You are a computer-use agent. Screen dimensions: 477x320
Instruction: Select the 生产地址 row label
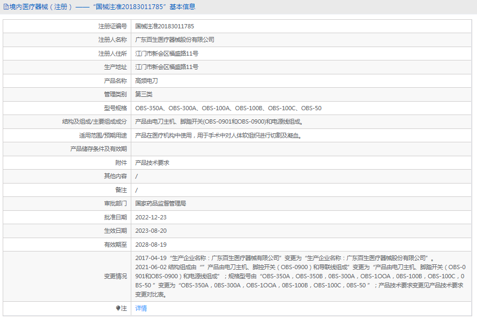click(115, 67)
